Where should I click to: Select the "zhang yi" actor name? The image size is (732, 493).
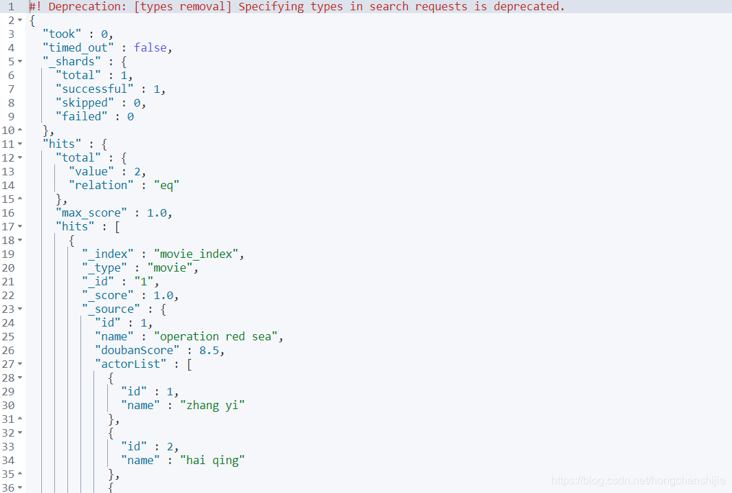[x=212, y=405]
